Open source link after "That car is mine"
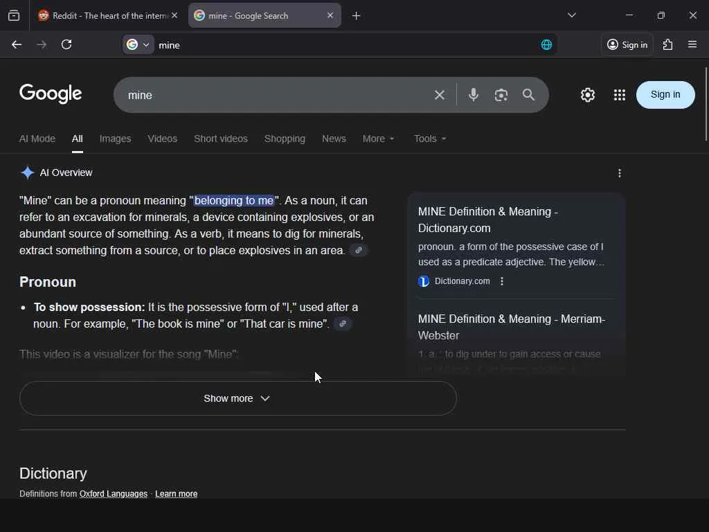This screenshot has width=709, height=532. pos(343,324)
